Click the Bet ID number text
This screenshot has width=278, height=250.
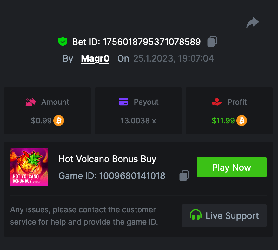[151, 42]
